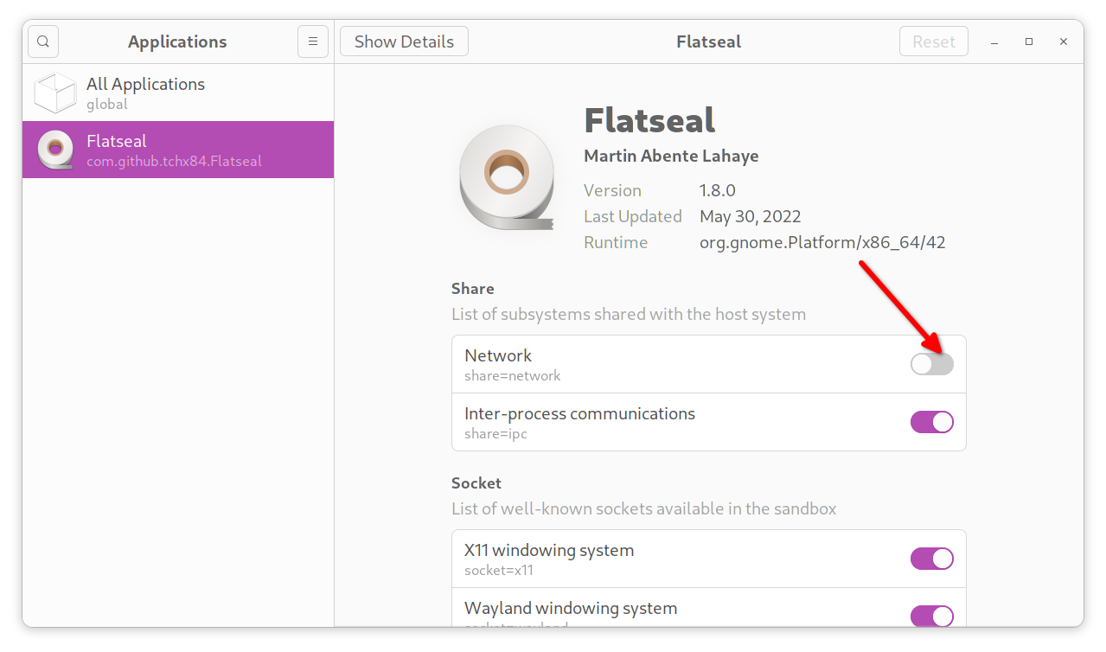The height and width of the screenshot is (652, 1106).
Task: Click the Share section heading
Action: 473,289
